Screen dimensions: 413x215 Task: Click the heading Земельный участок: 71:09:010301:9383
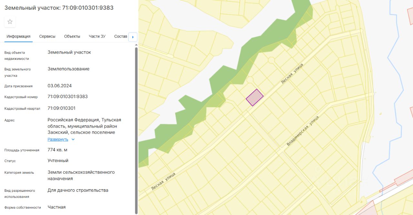[x=59, y=8]
